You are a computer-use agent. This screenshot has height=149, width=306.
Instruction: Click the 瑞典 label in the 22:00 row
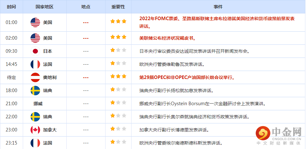click(x=47, y=117)
